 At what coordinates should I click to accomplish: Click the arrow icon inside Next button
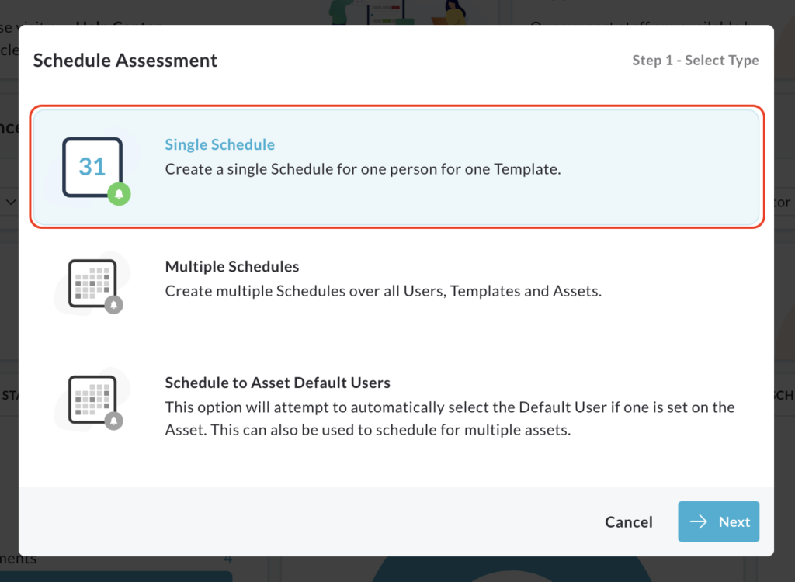pos(698,521)
